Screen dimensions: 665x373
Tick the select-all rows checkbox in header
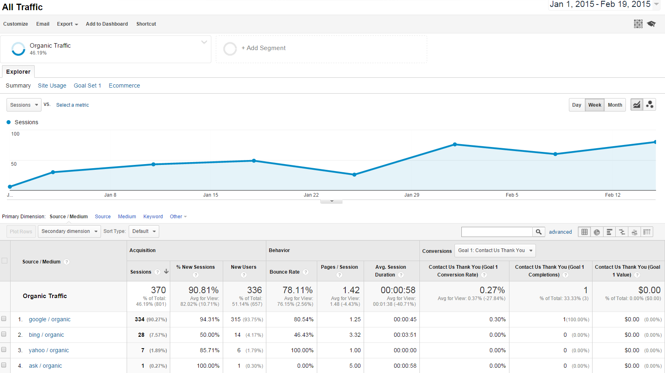point(4,261)
